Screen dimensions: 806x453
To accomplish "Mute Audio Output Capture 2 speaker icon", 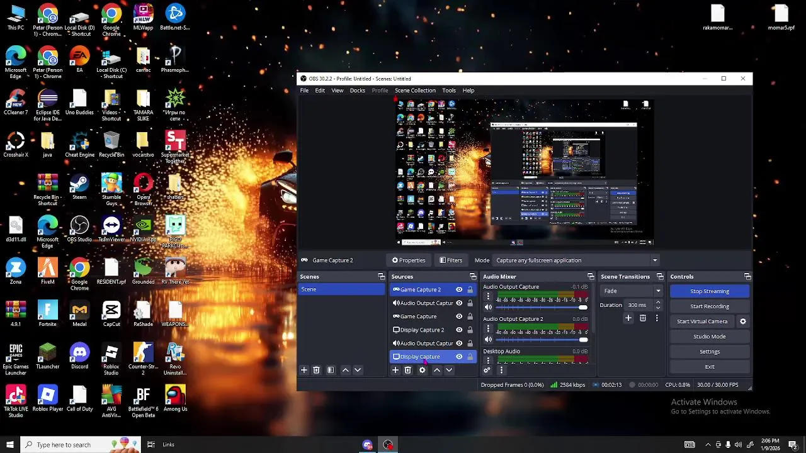I will [x=488, y=340].
